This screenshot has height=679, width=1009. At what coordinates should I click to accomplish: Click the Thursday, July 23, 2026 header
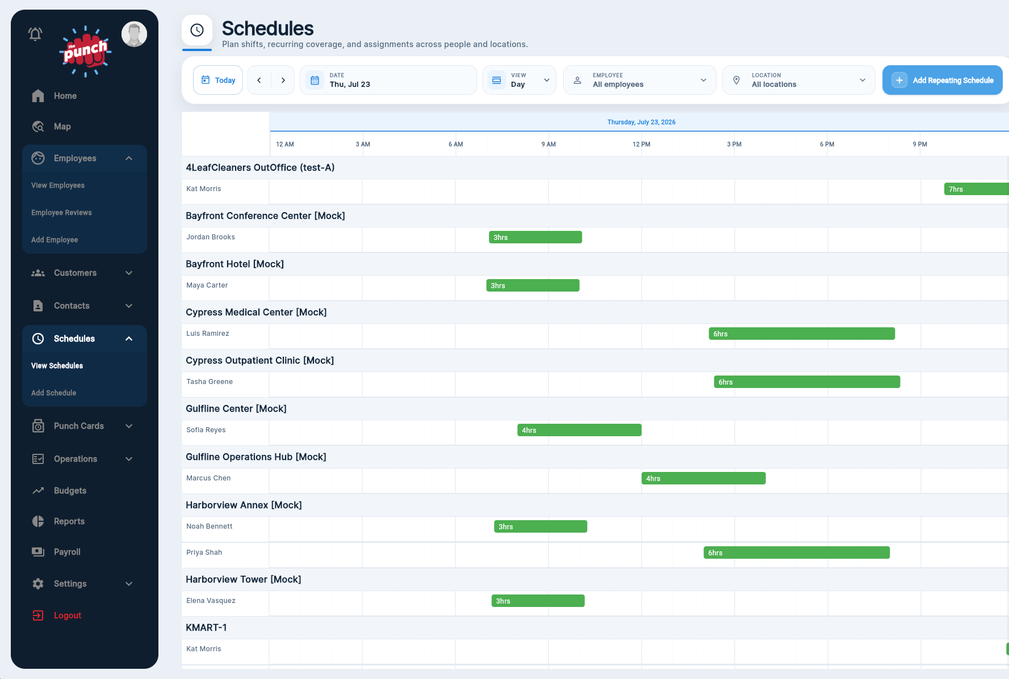642,122
